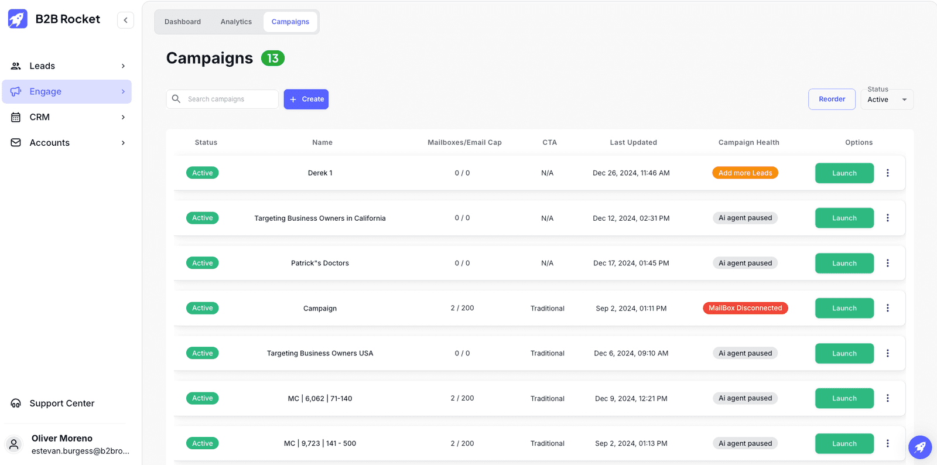Screen dimensions: 937x465
Task: Collapse the sidebar with the chevron button
Action: [125, 20]
